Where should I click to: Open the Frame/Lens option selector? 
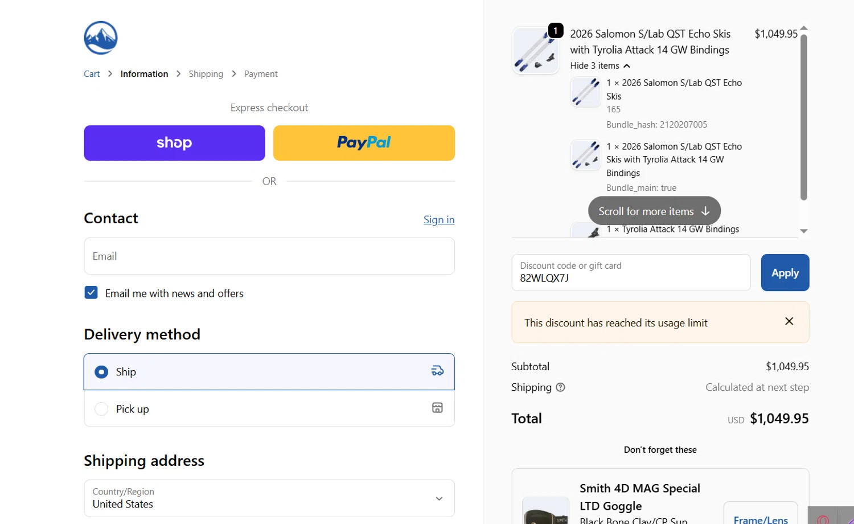tap(760, 517)
